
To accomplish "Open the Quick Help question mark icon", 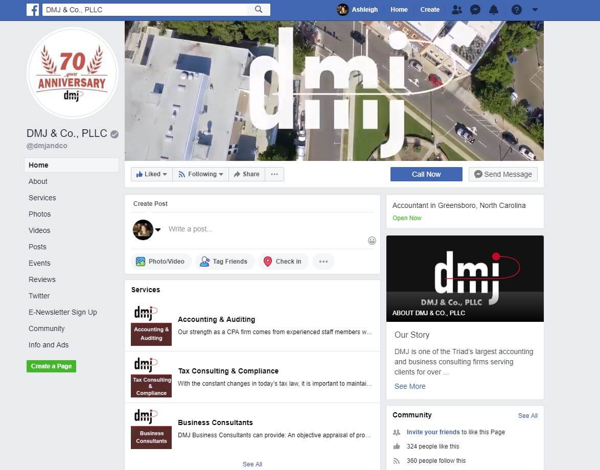I will click(517, 10).
